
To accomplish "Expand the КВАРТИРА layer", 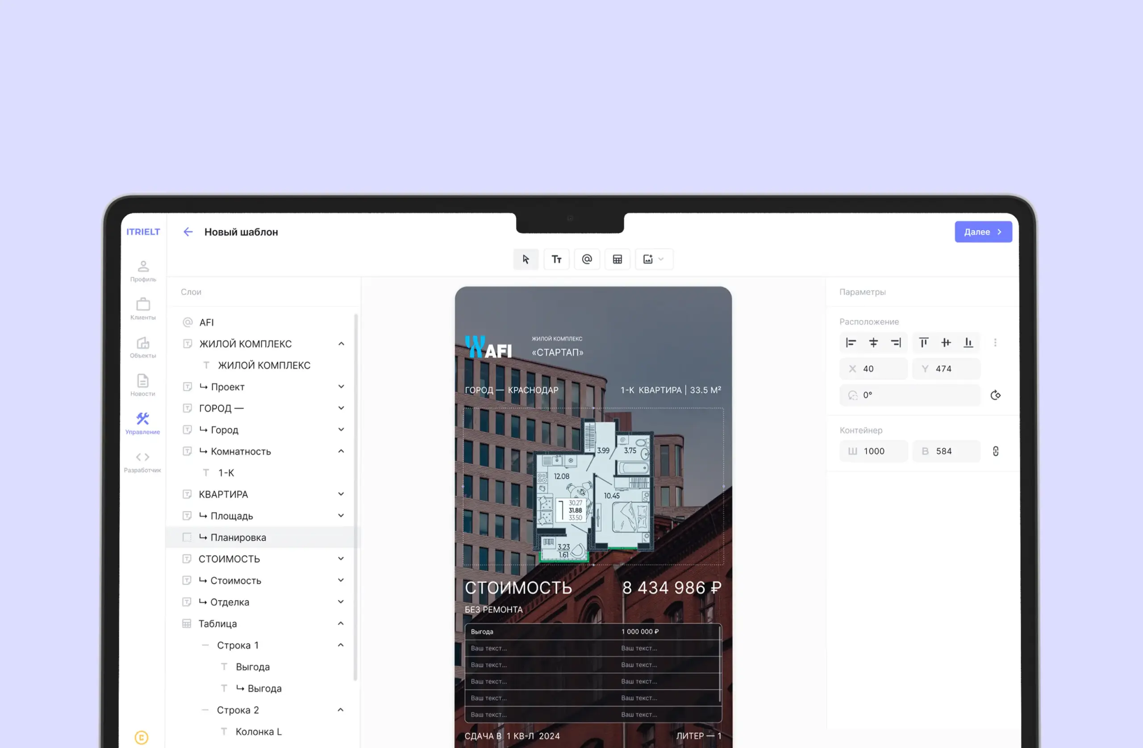I will point(341,494).
